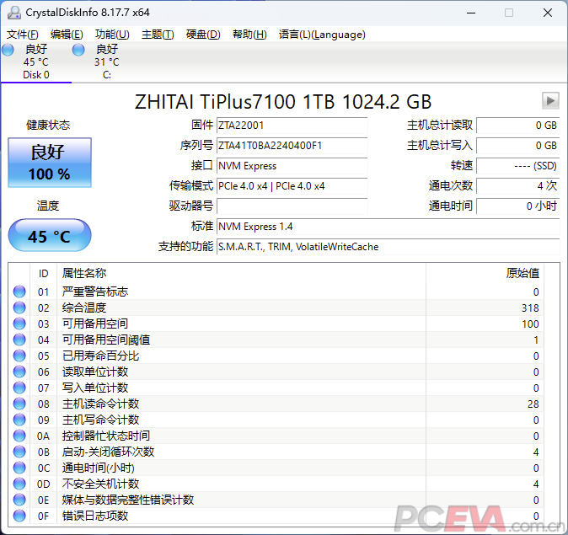Open the 语言(L)(Language) menu
This screenshot has width=568, height=535.
(322, 35)
